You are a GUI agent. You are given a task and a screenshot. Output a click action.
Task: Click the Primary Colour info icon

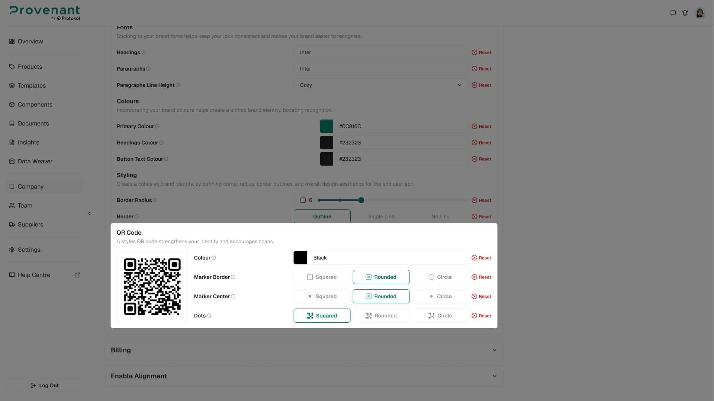[157, 126]
